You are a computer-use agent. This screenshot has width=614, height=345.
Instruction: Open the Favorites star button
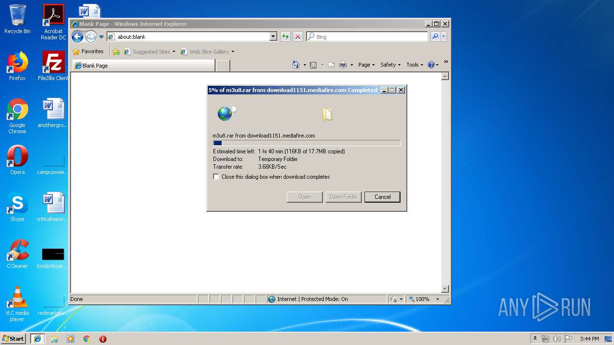(88, 51)
